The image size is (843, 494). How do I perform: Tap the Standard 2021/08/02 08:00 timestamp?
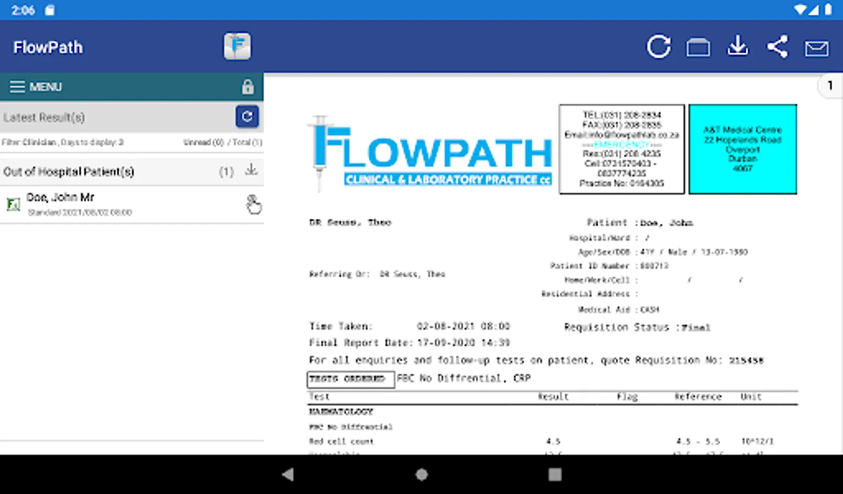coord(80,212)
